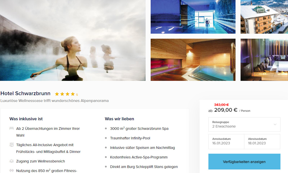View the wooden sauna whirlpool thumbnail
The image size is (288, 173).
(193, 60)
